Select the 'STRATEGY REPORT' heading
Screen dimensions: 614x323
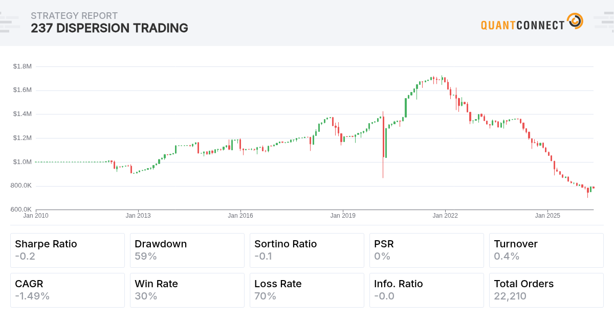click(74, 16)
